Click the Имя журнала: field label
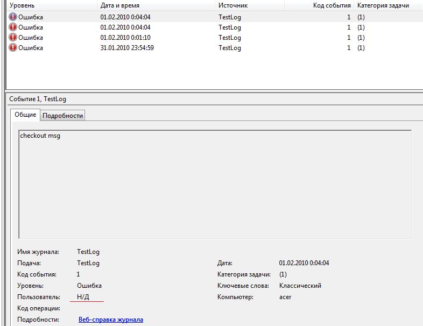The width and height of the screenshot is (423, 326). click(38, 252)
